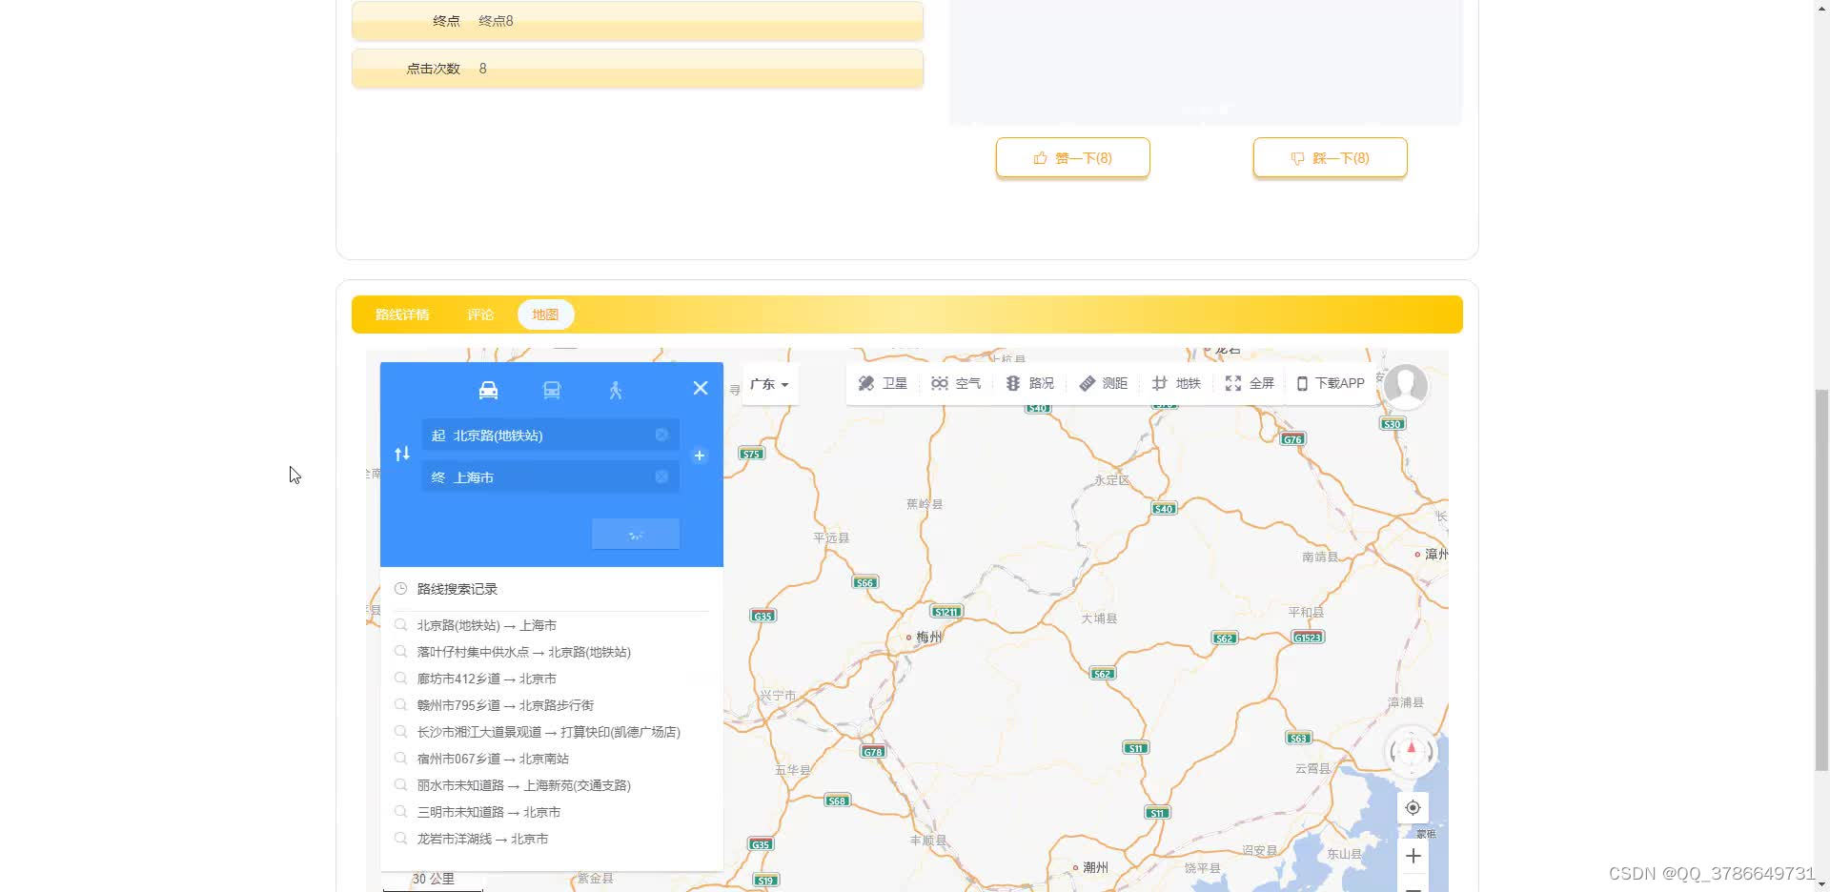Click the 大埔县 label on map
The height and width of the screenshot is (892, 1830).
point(1099,618)
